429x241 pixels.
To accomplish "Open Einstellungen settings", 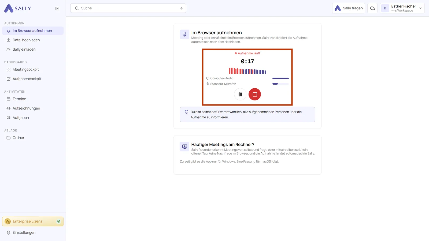I will (x=33, y=233).
